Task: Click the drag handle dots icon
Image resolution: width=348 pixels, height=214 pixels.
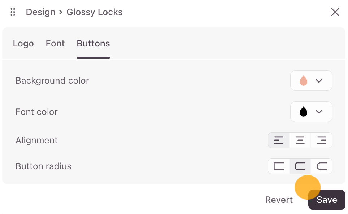Action: pyautogui.click(x=13, y=12)
